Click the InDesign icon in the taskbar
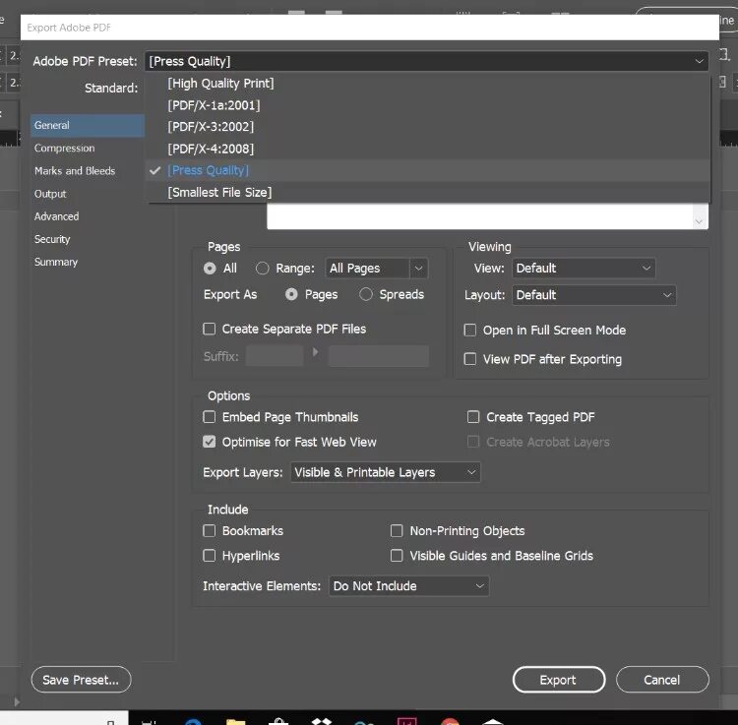 tap(406, 721)
